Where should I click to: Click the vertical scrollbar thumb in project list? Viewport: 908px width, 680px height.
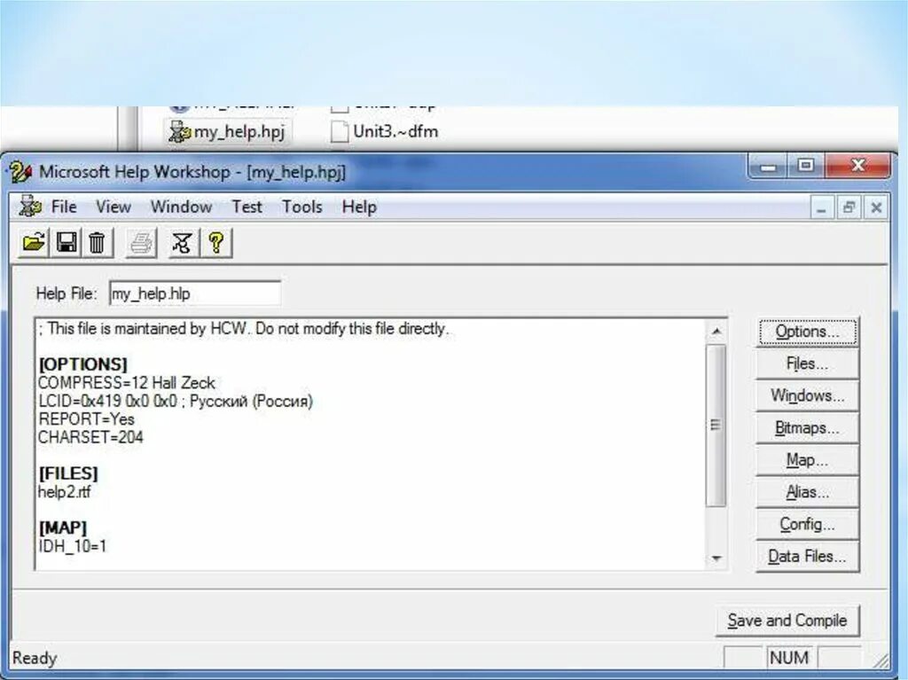tap(716, 426)
